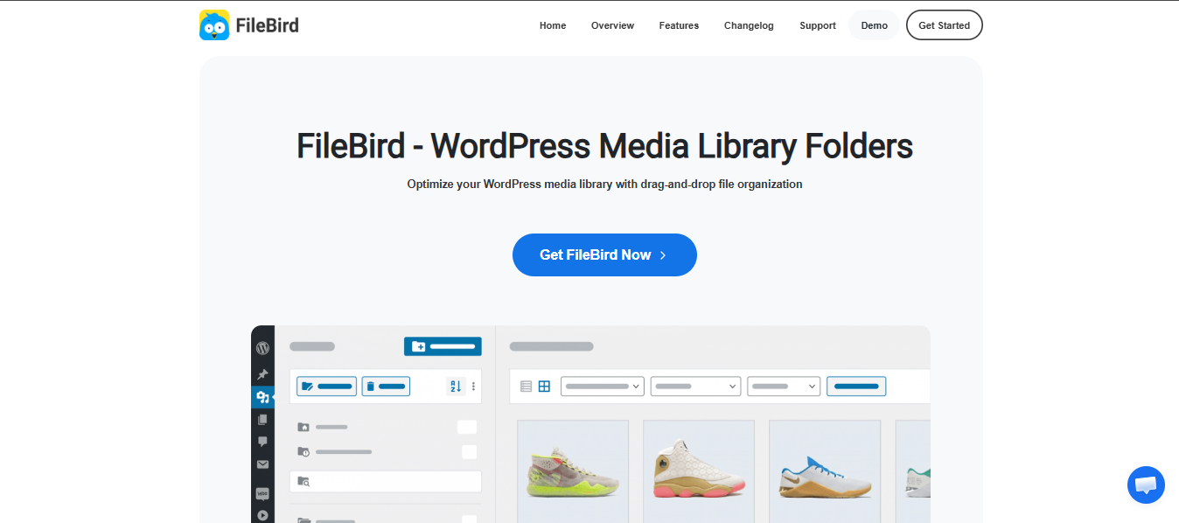Image resolution: width=1179 pixels, height=523 pixels.
Task: Click the blue outlined button after filters
Action: pyautogui.click(x=856, y=386)
